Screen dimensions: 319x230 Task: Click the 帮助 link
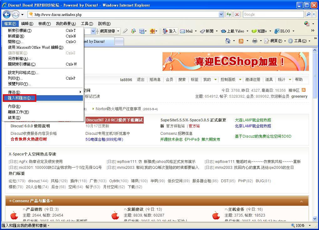pos(299,80)
